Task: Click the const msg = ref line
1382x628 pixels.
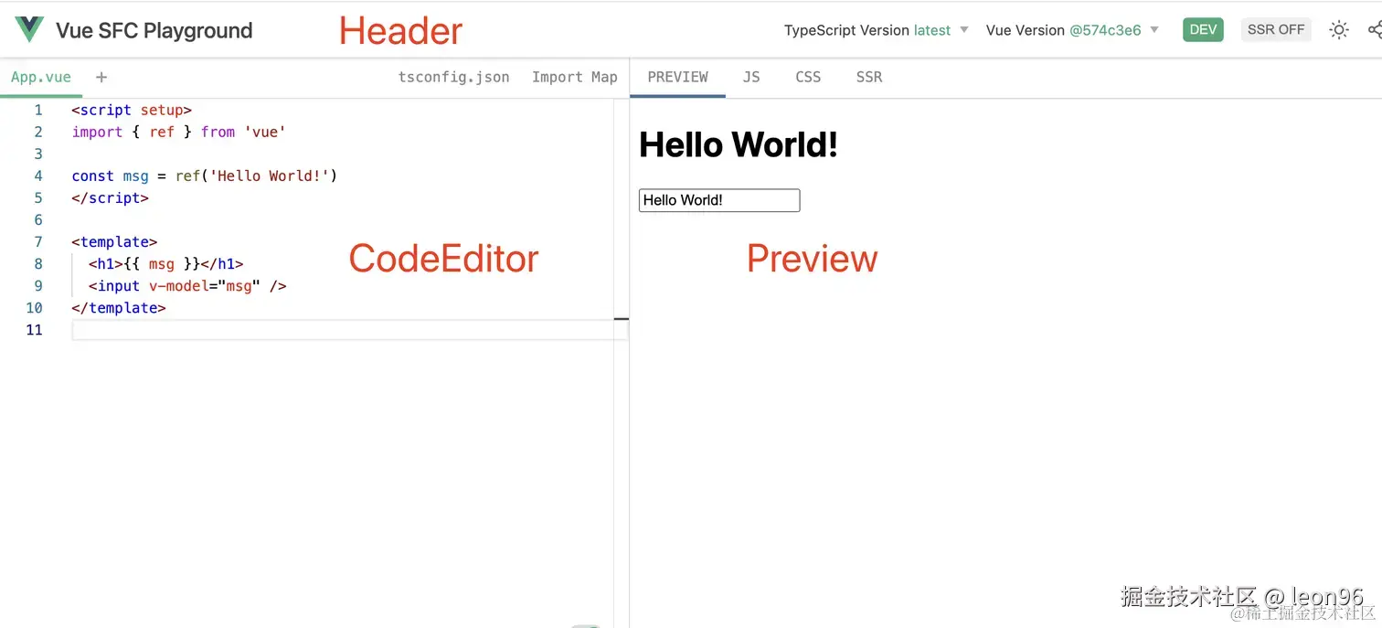Action: [205, 176]
